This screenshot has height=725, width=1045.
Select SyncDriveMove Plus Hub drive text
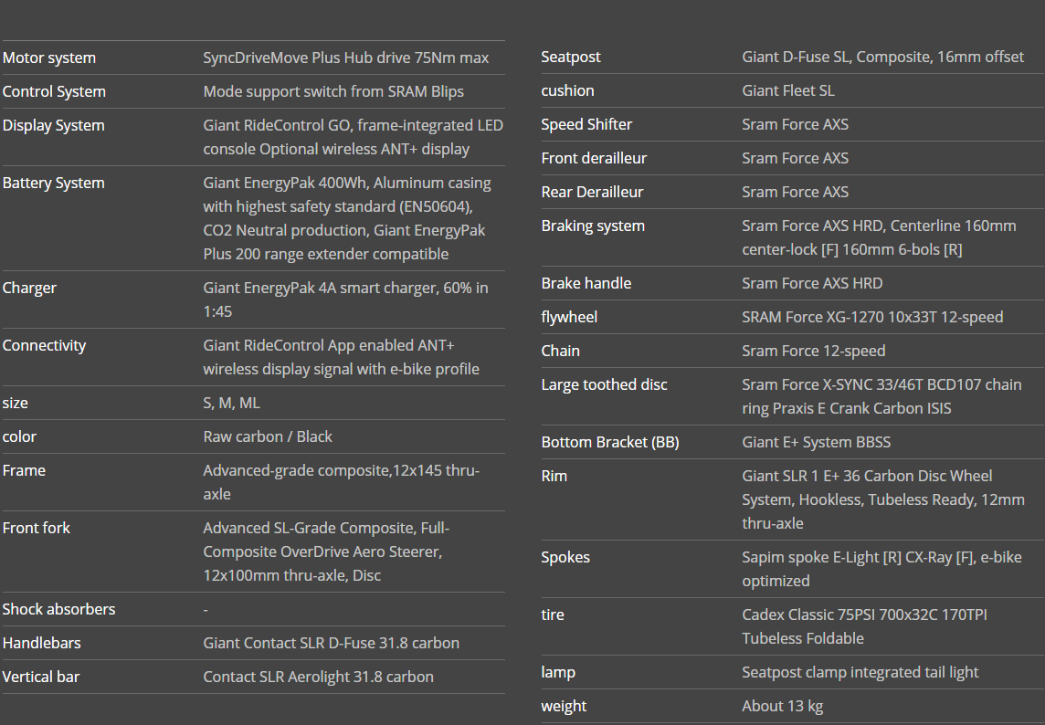tap(345, 58)
